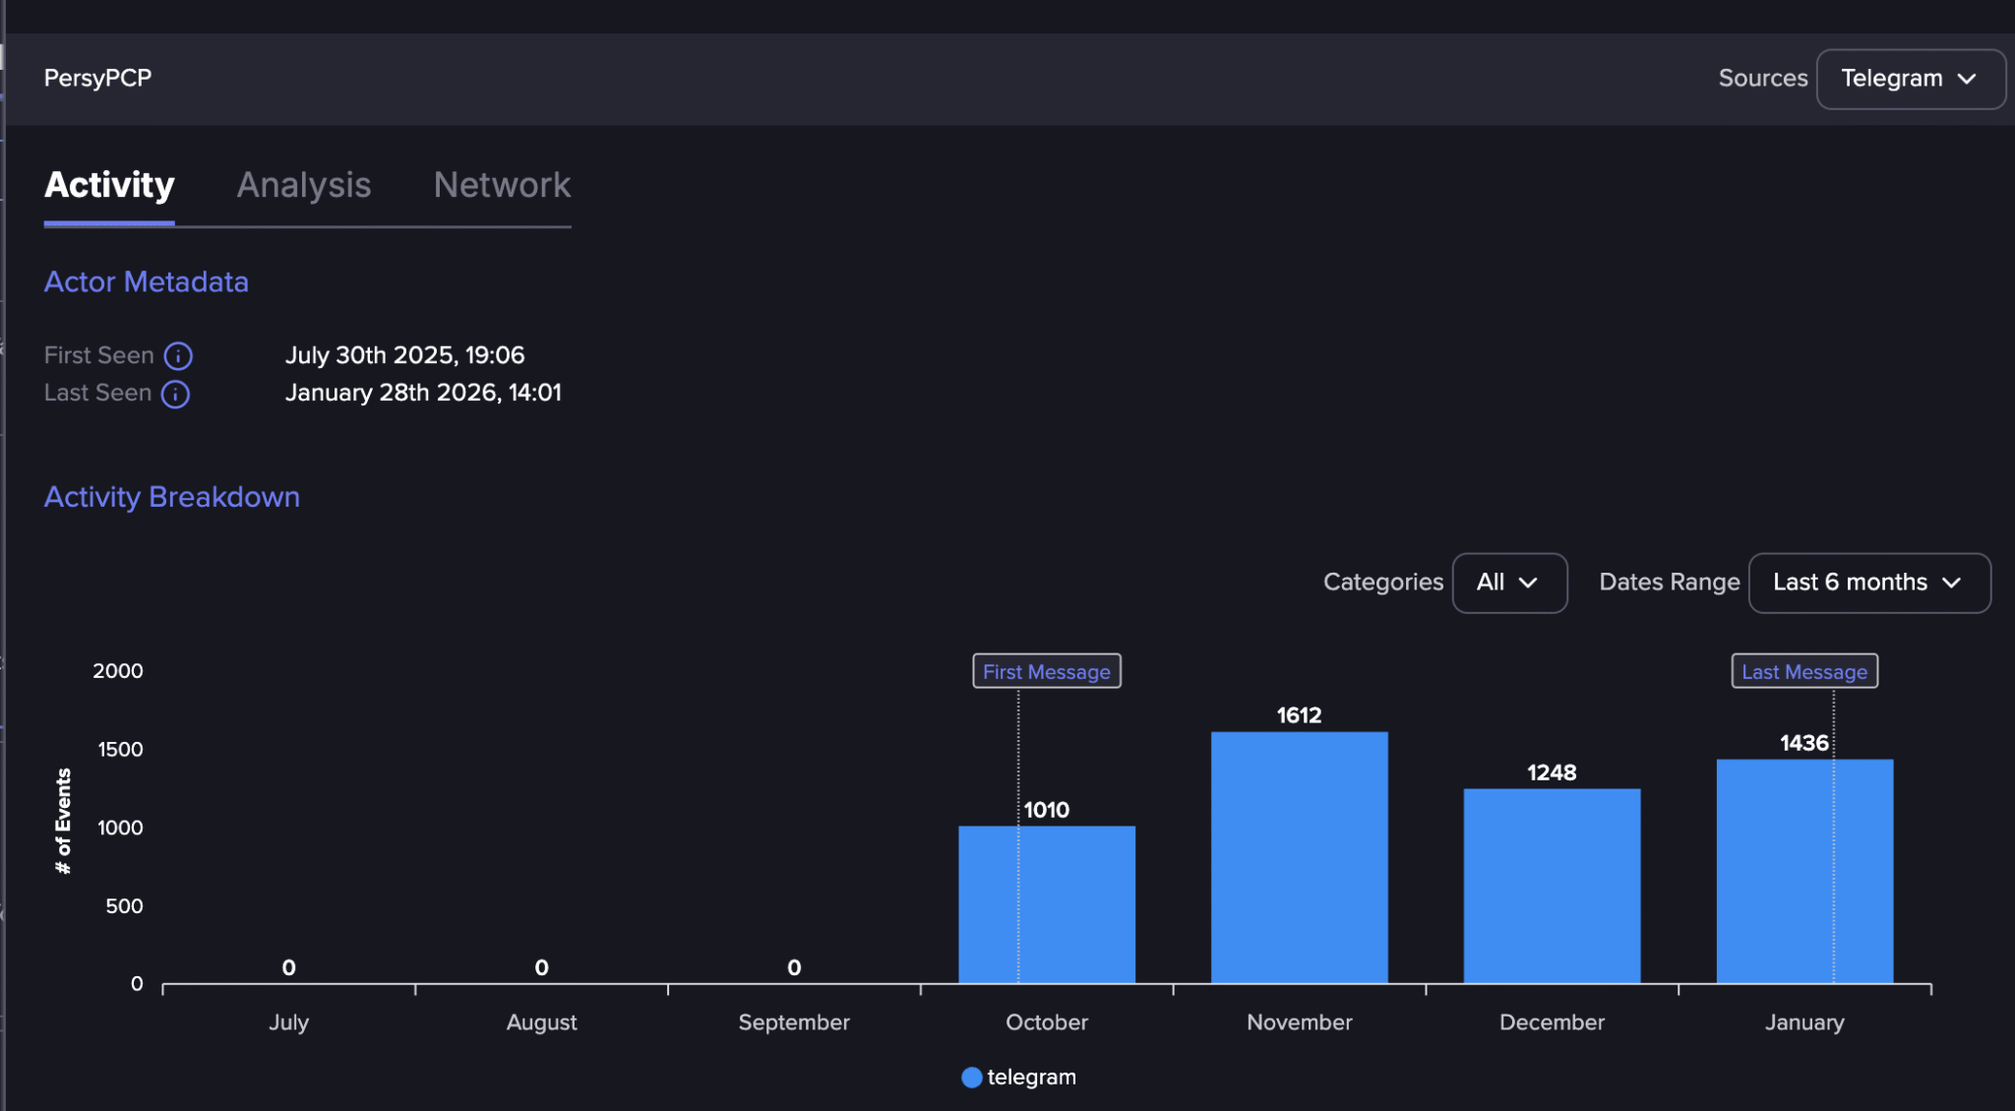Screen dimensions: 2015x1111
Task: Click the First Message marker label
Action: (x=1046, y=670)
